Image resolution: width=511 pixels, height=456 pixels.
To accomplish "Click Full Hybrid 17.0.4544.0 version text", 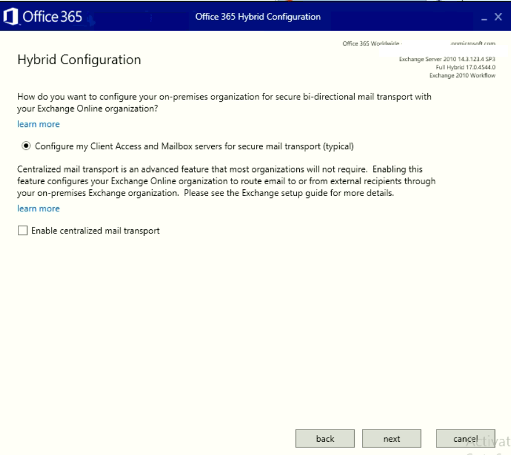I will (x=465, y=67).
